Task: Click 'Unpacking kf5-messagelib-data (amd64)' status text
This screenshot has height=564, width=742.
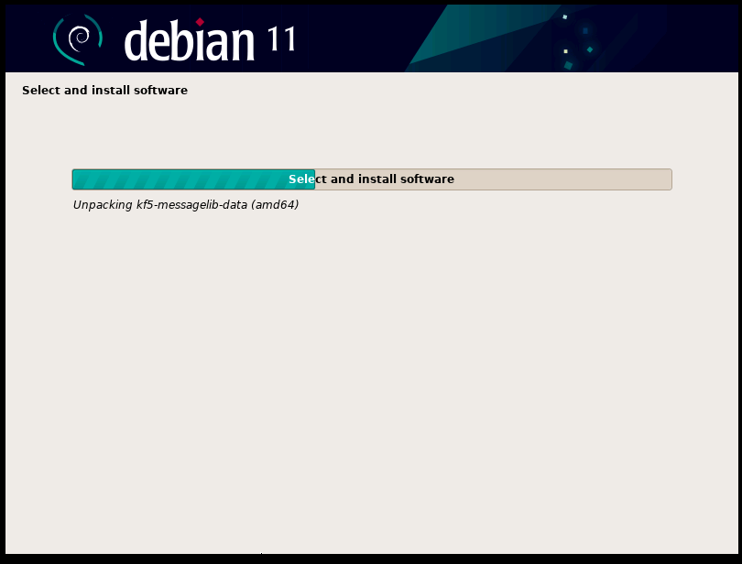Action: [185, 205]
